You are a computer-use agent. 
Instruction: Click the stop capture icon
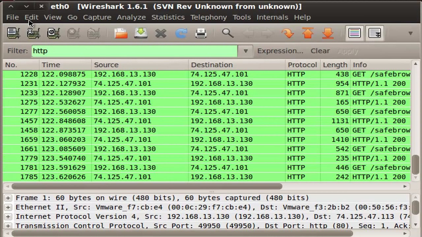click(x=74, y=33)
